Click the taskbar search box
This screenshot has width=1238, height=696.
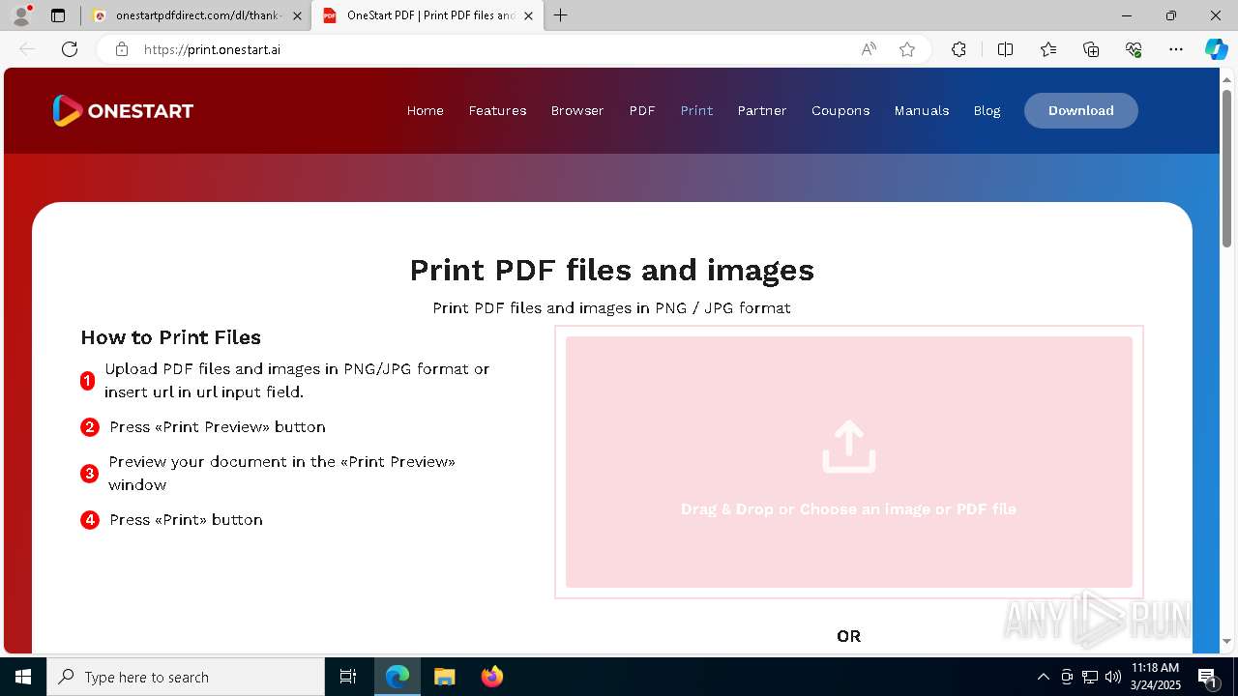click(186, 677)
